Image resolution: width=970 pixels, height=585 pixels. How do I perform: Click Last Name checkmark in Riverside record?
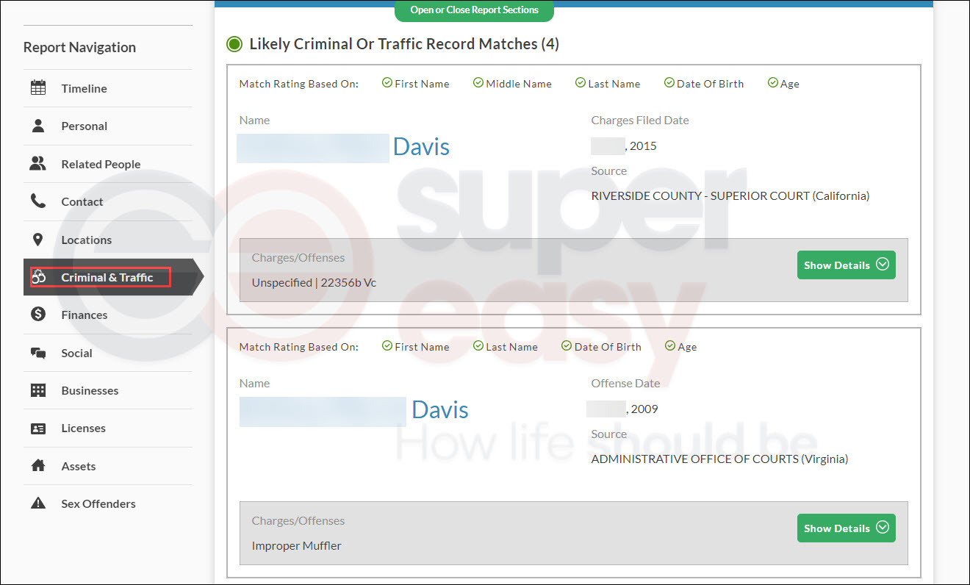point(581,83)
